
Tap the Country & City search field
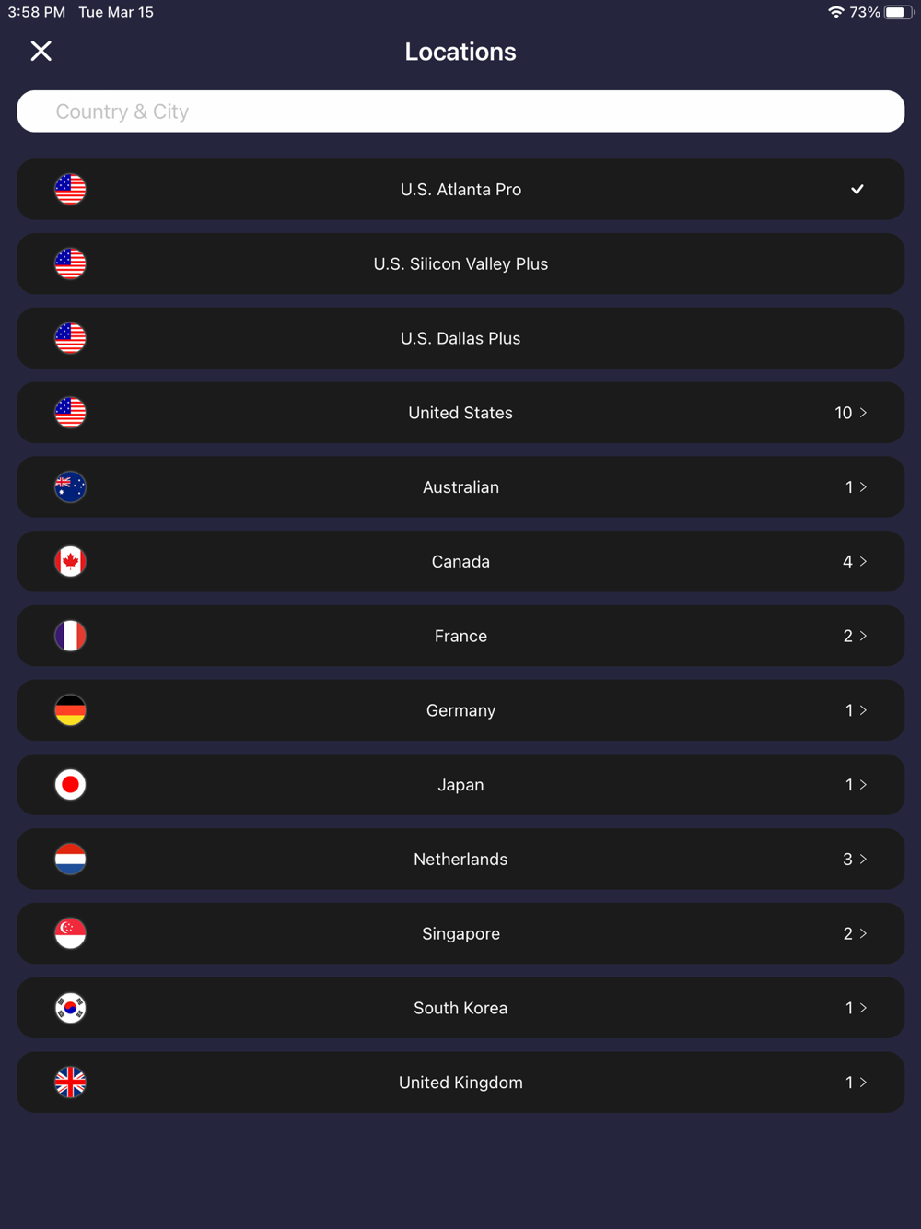pos(460,111)
